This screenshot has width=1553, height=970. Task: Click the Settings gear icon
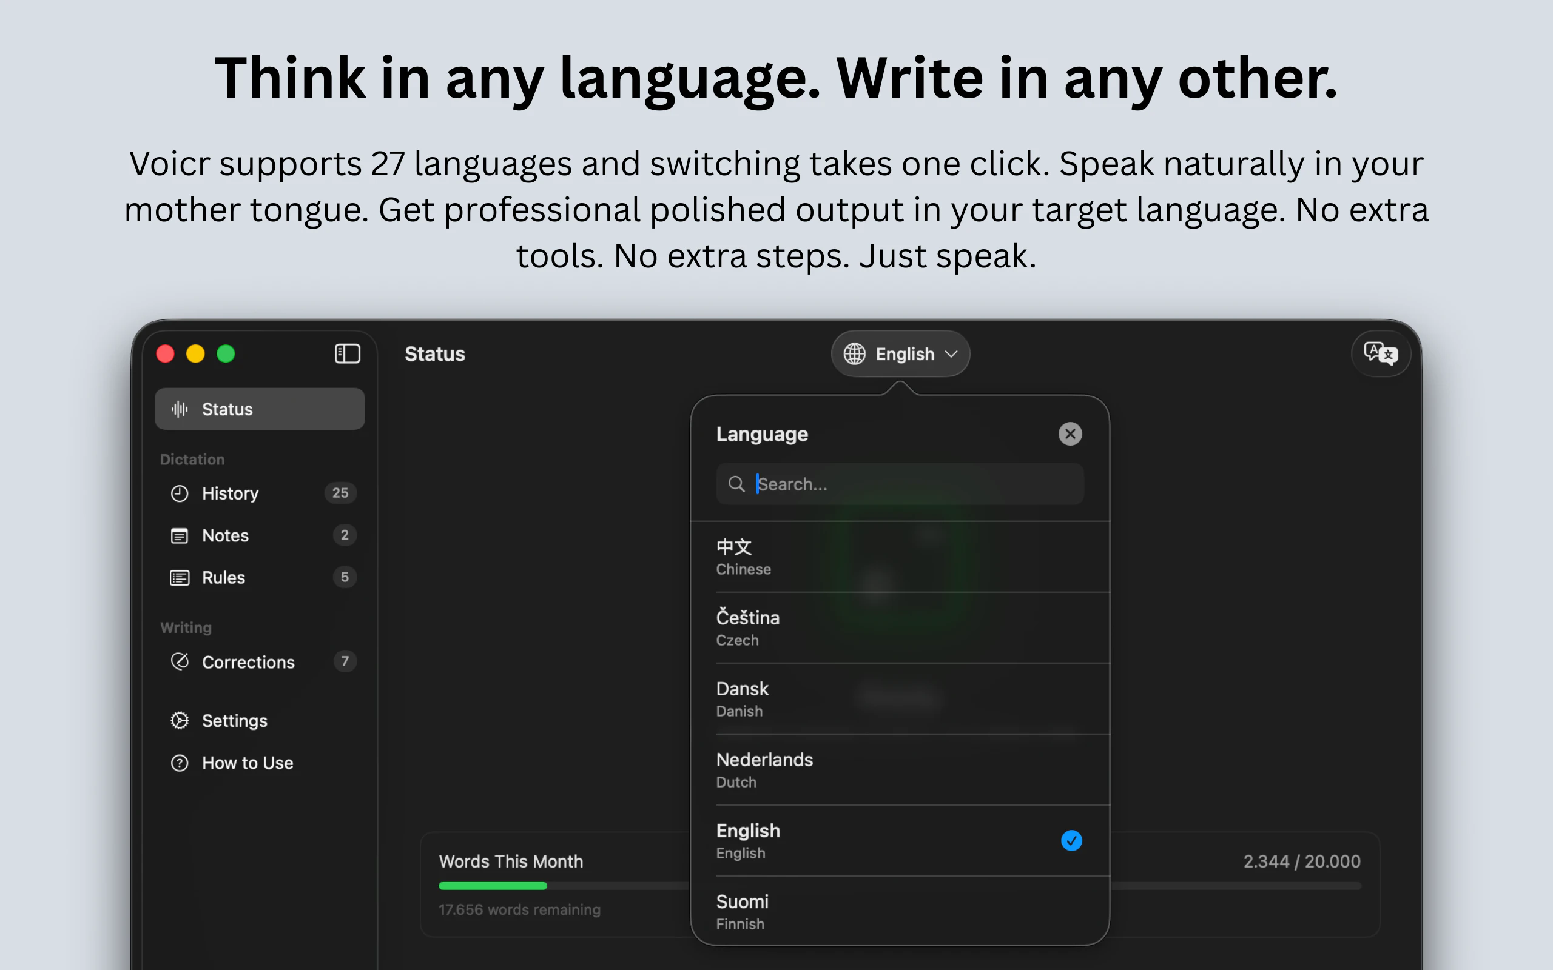pyautogui.click(x=180, y=720)
